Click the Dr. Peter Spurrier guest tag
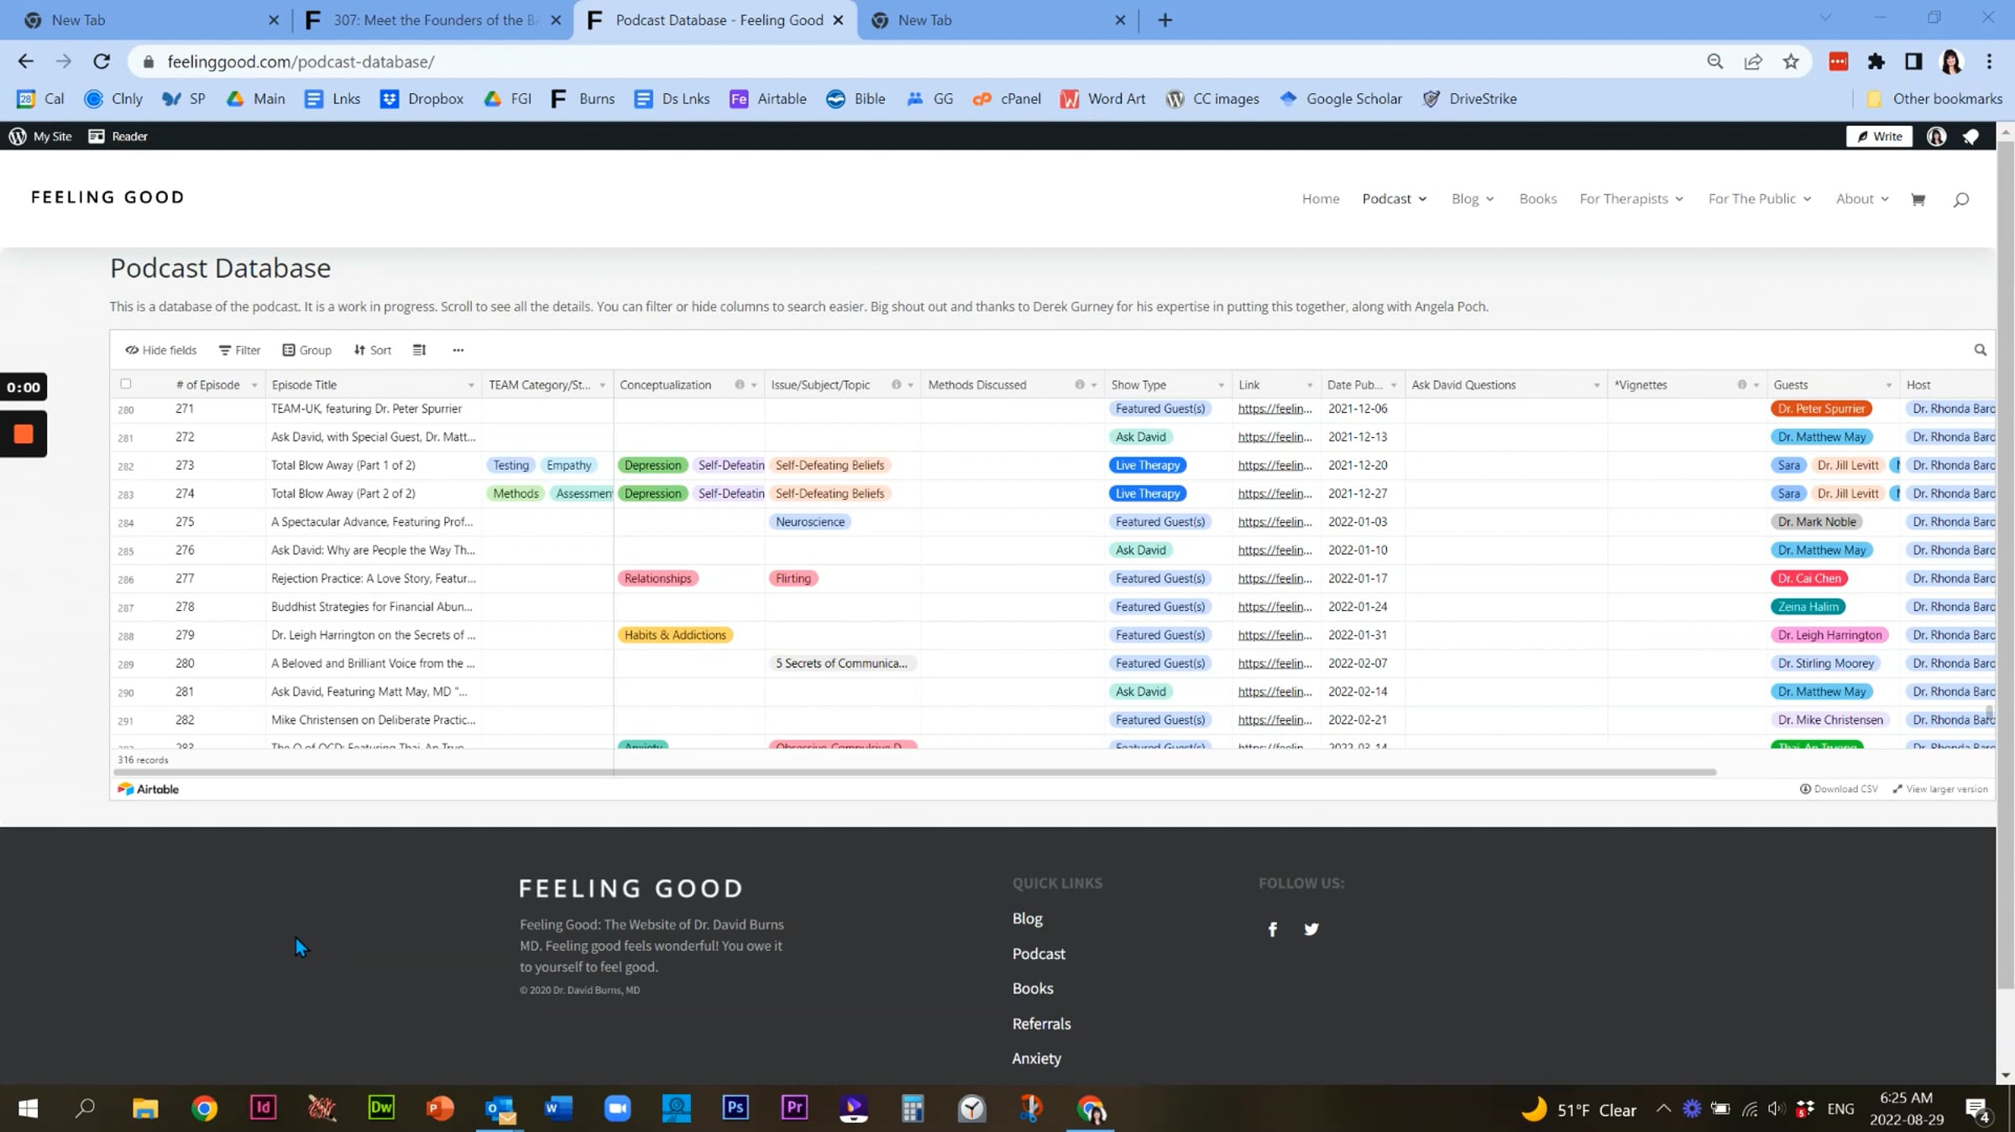This screenshot has height=1132, width=2015. pyautogui.click(x=1821, y=409)
